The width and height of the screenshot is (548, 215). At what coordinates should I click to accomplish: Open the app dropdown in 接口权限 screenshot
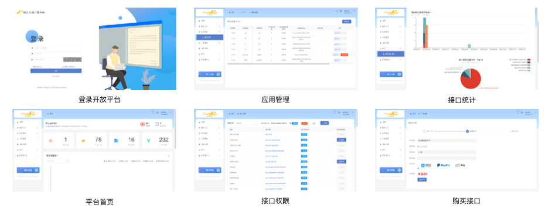(x=247, y=123)
